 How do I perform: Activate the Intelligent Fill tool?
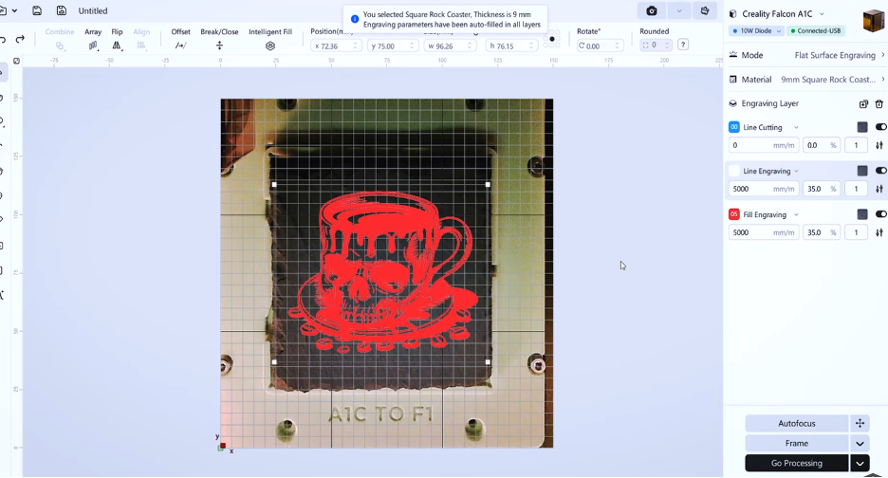coord(270,39)
